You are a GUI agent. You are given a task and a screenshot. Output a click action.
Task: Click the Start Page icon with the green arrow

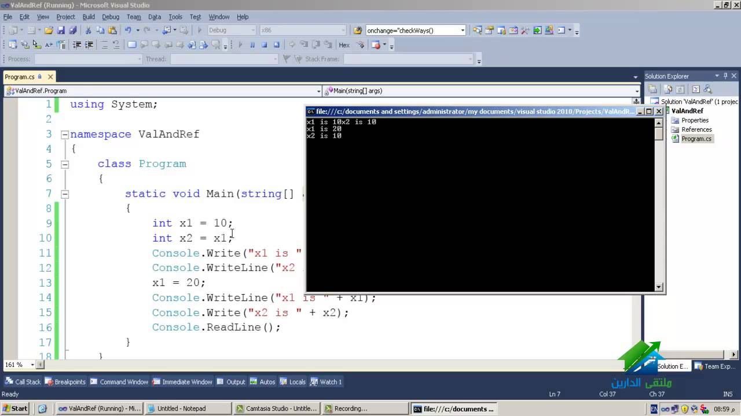coord(537,30)
